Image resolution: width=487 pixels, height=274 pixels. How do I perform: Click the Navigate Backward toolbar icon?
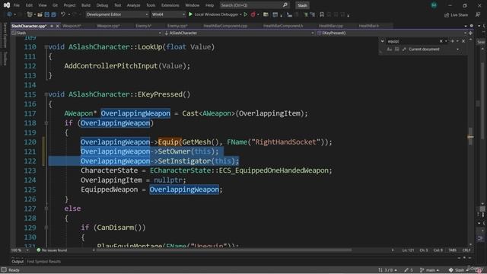(9, 14)
